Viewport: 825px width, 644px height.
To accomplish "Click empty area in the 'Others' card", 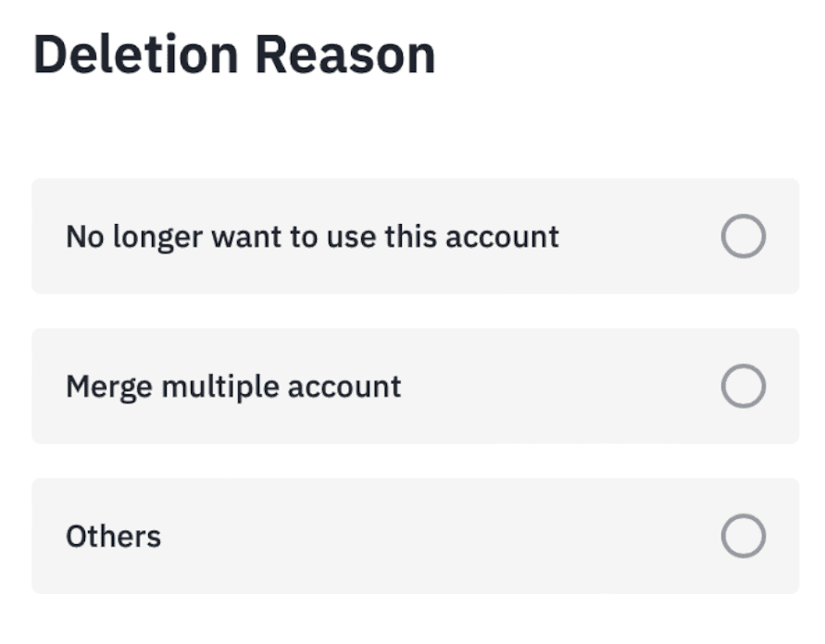I will coord(435,537).
